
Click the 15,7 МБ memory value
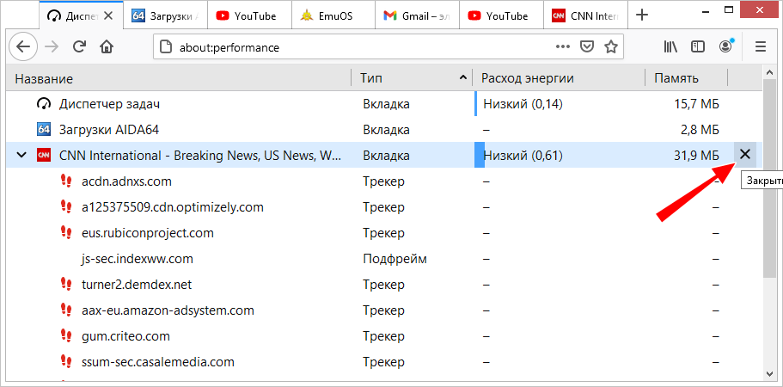click(696, 104)
